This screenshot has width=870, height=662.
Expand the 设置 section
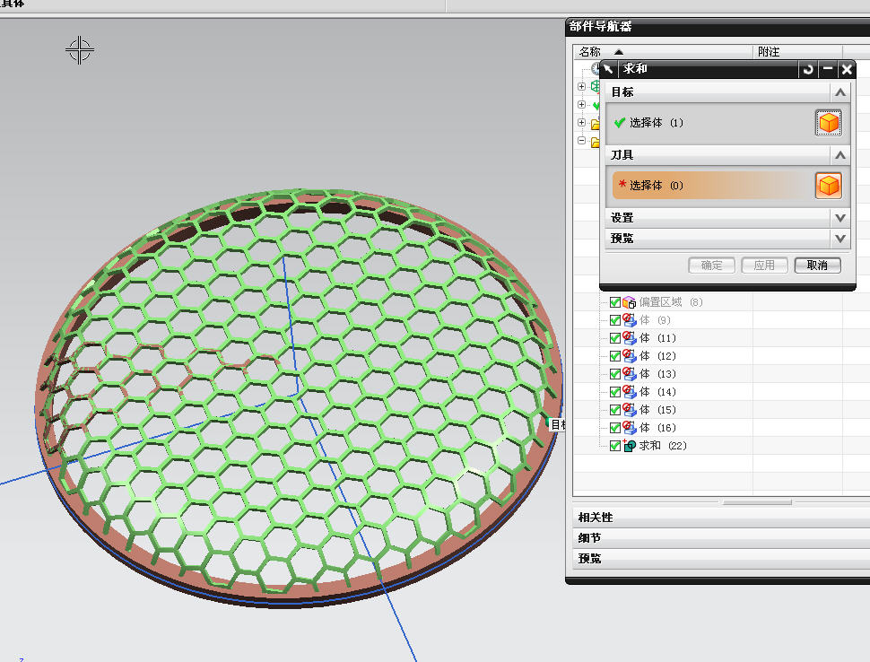coord(840,218)
